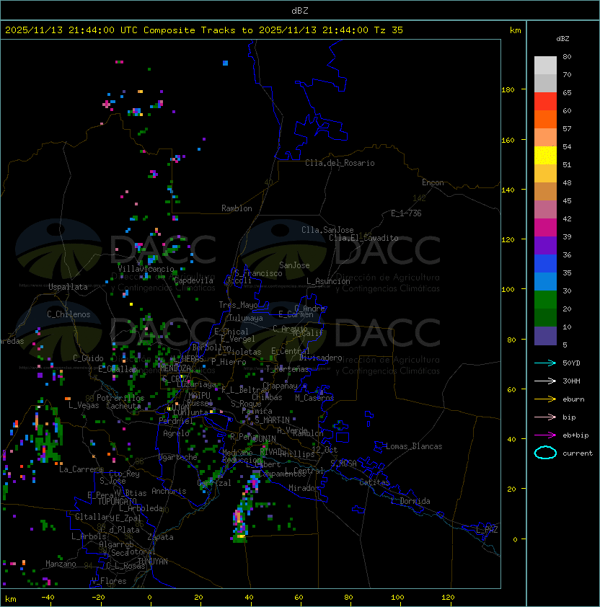Click the magenta eb+bip arrow in the legend
The height and width of the screenshot is (607, 600).
point(545,435)
